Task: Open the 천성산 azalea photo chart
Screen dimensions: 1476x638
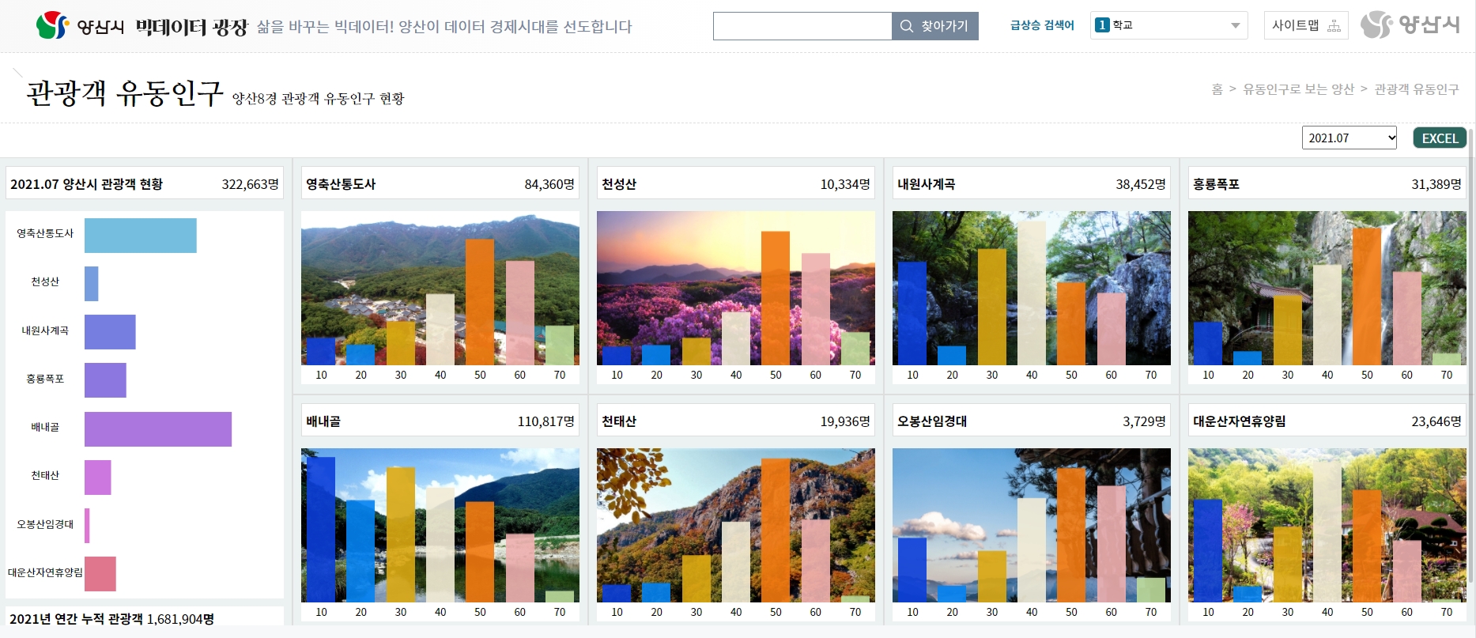Action: 736,288
